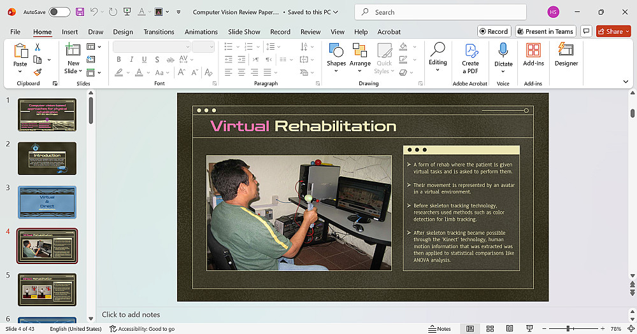Decrease font size with smaller A icon
The image size is (637, 334).
coord(194,73)
